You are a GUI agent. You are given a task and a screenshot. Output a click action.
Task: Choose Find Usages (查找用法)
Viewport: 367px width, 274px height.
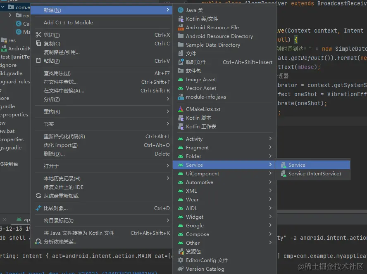click(102, 73)
